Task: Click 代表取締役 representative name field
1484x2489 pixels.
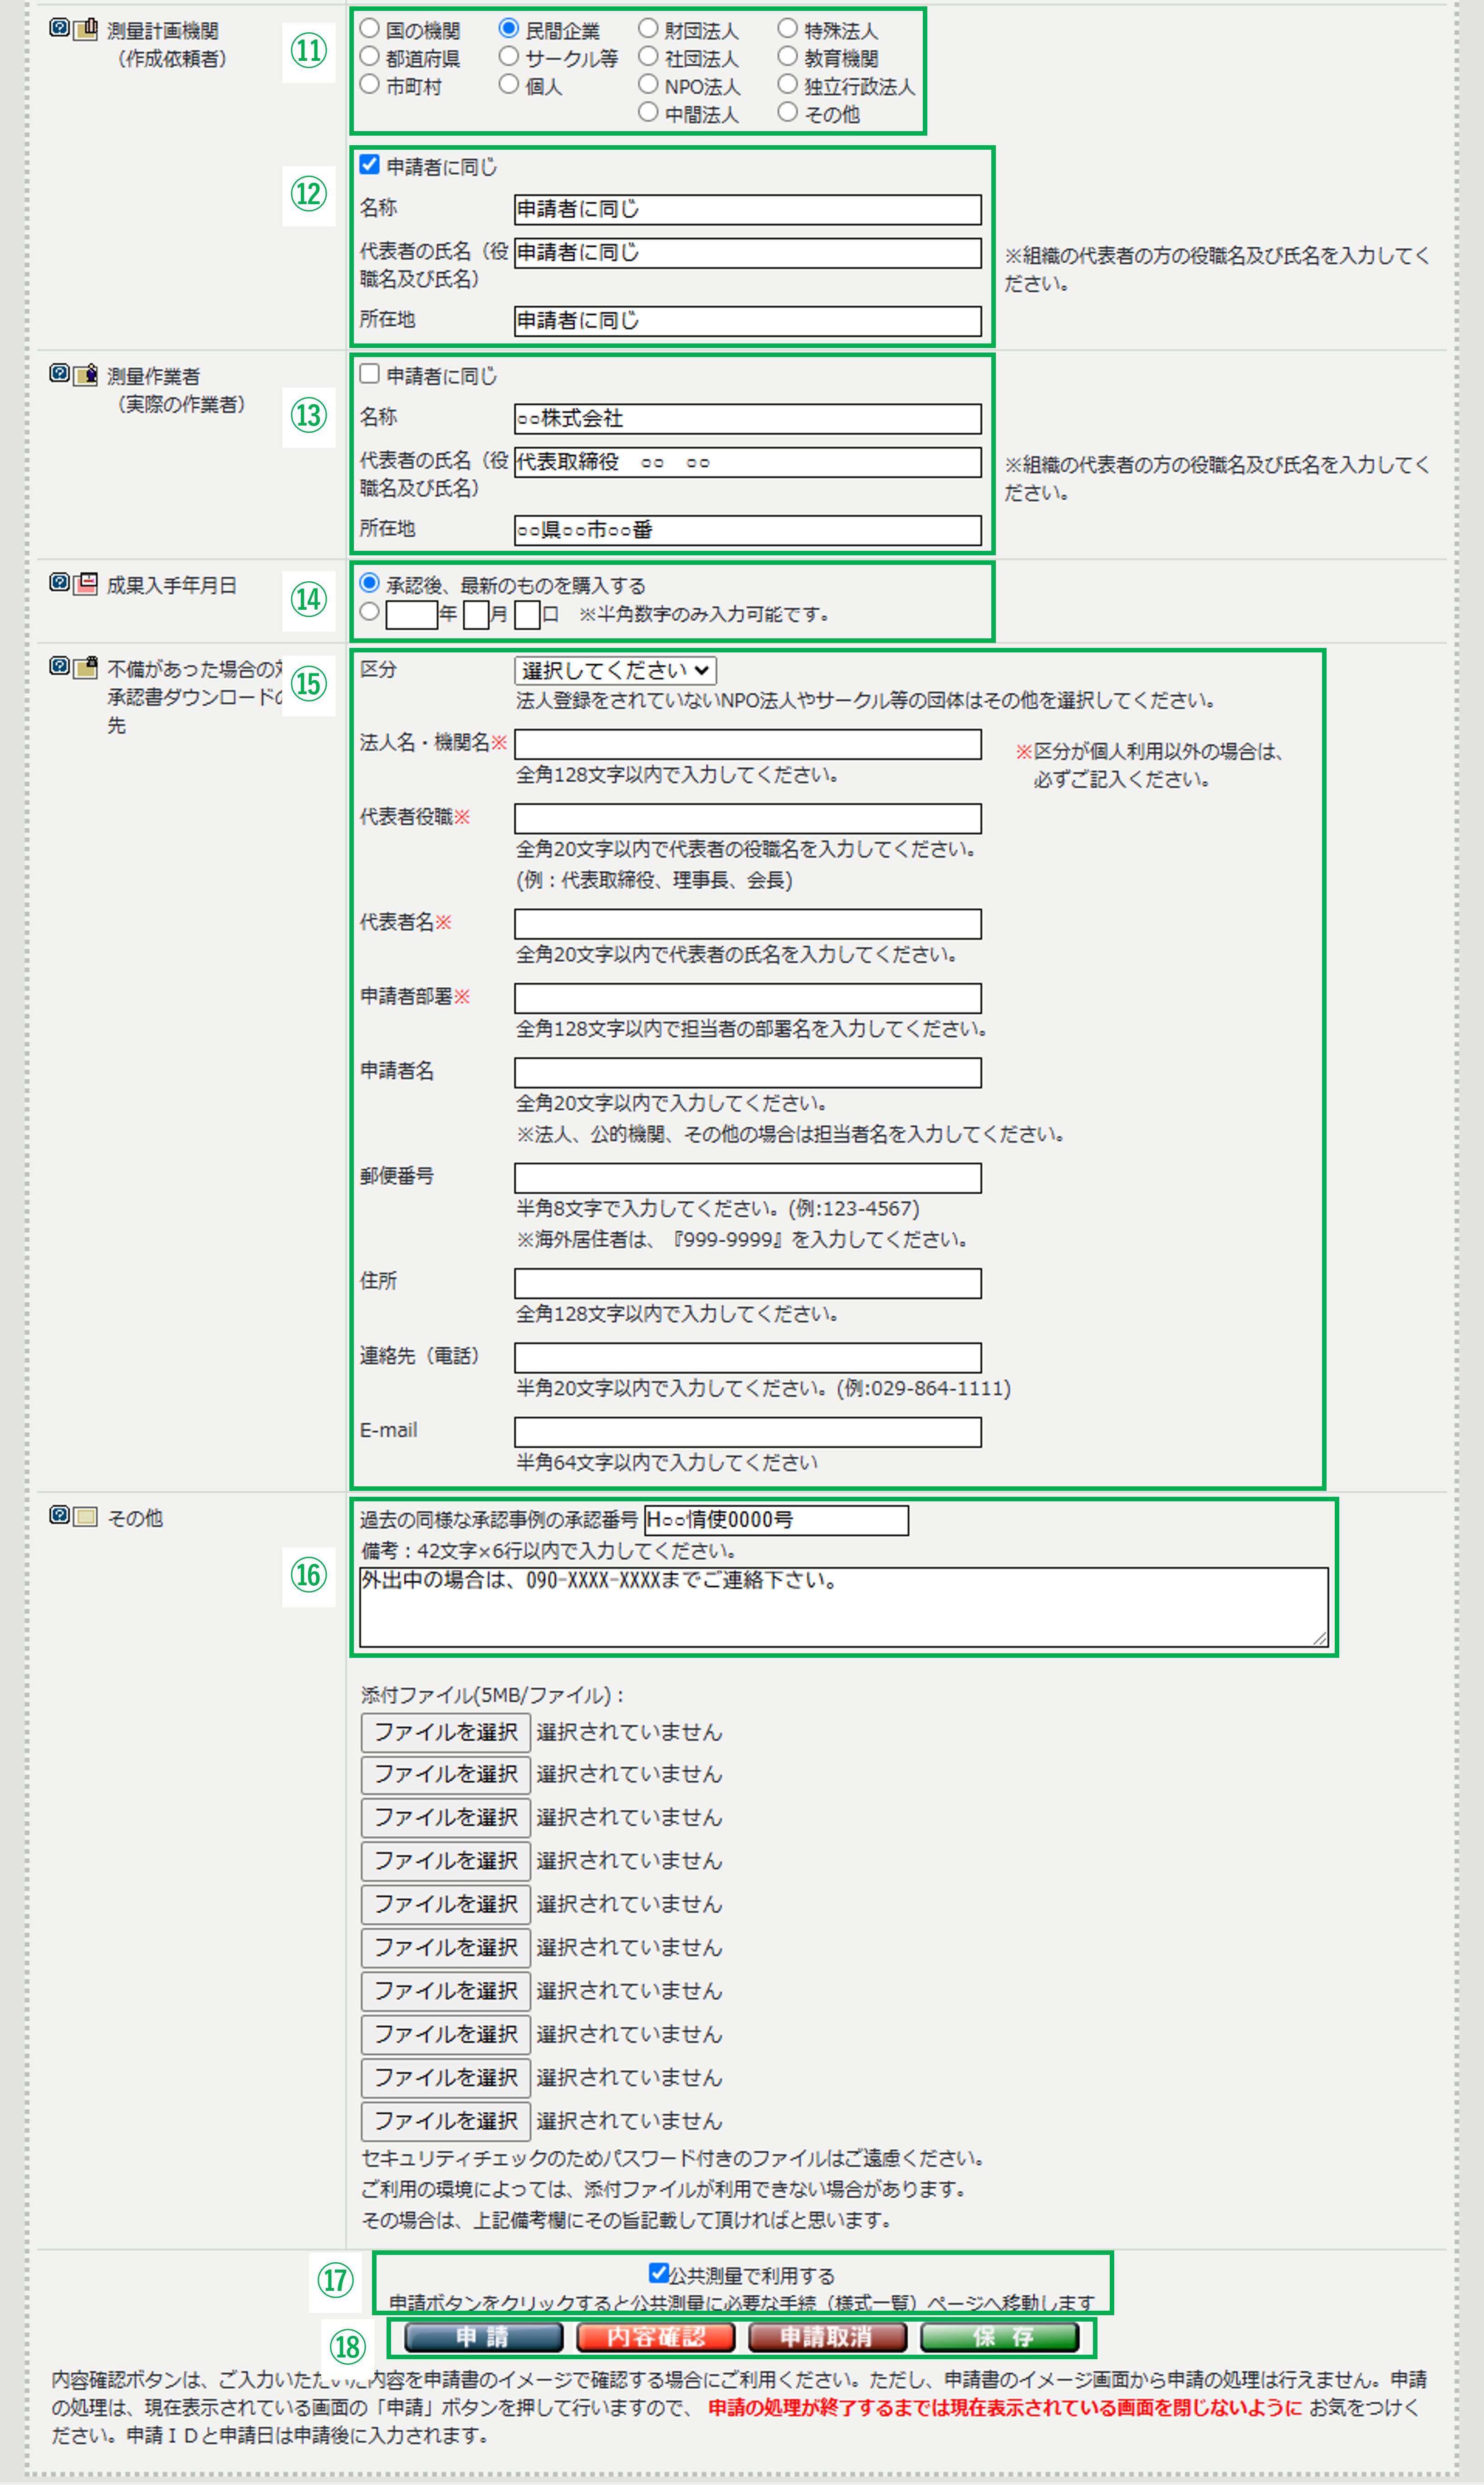Action: (x=747, y=463)
